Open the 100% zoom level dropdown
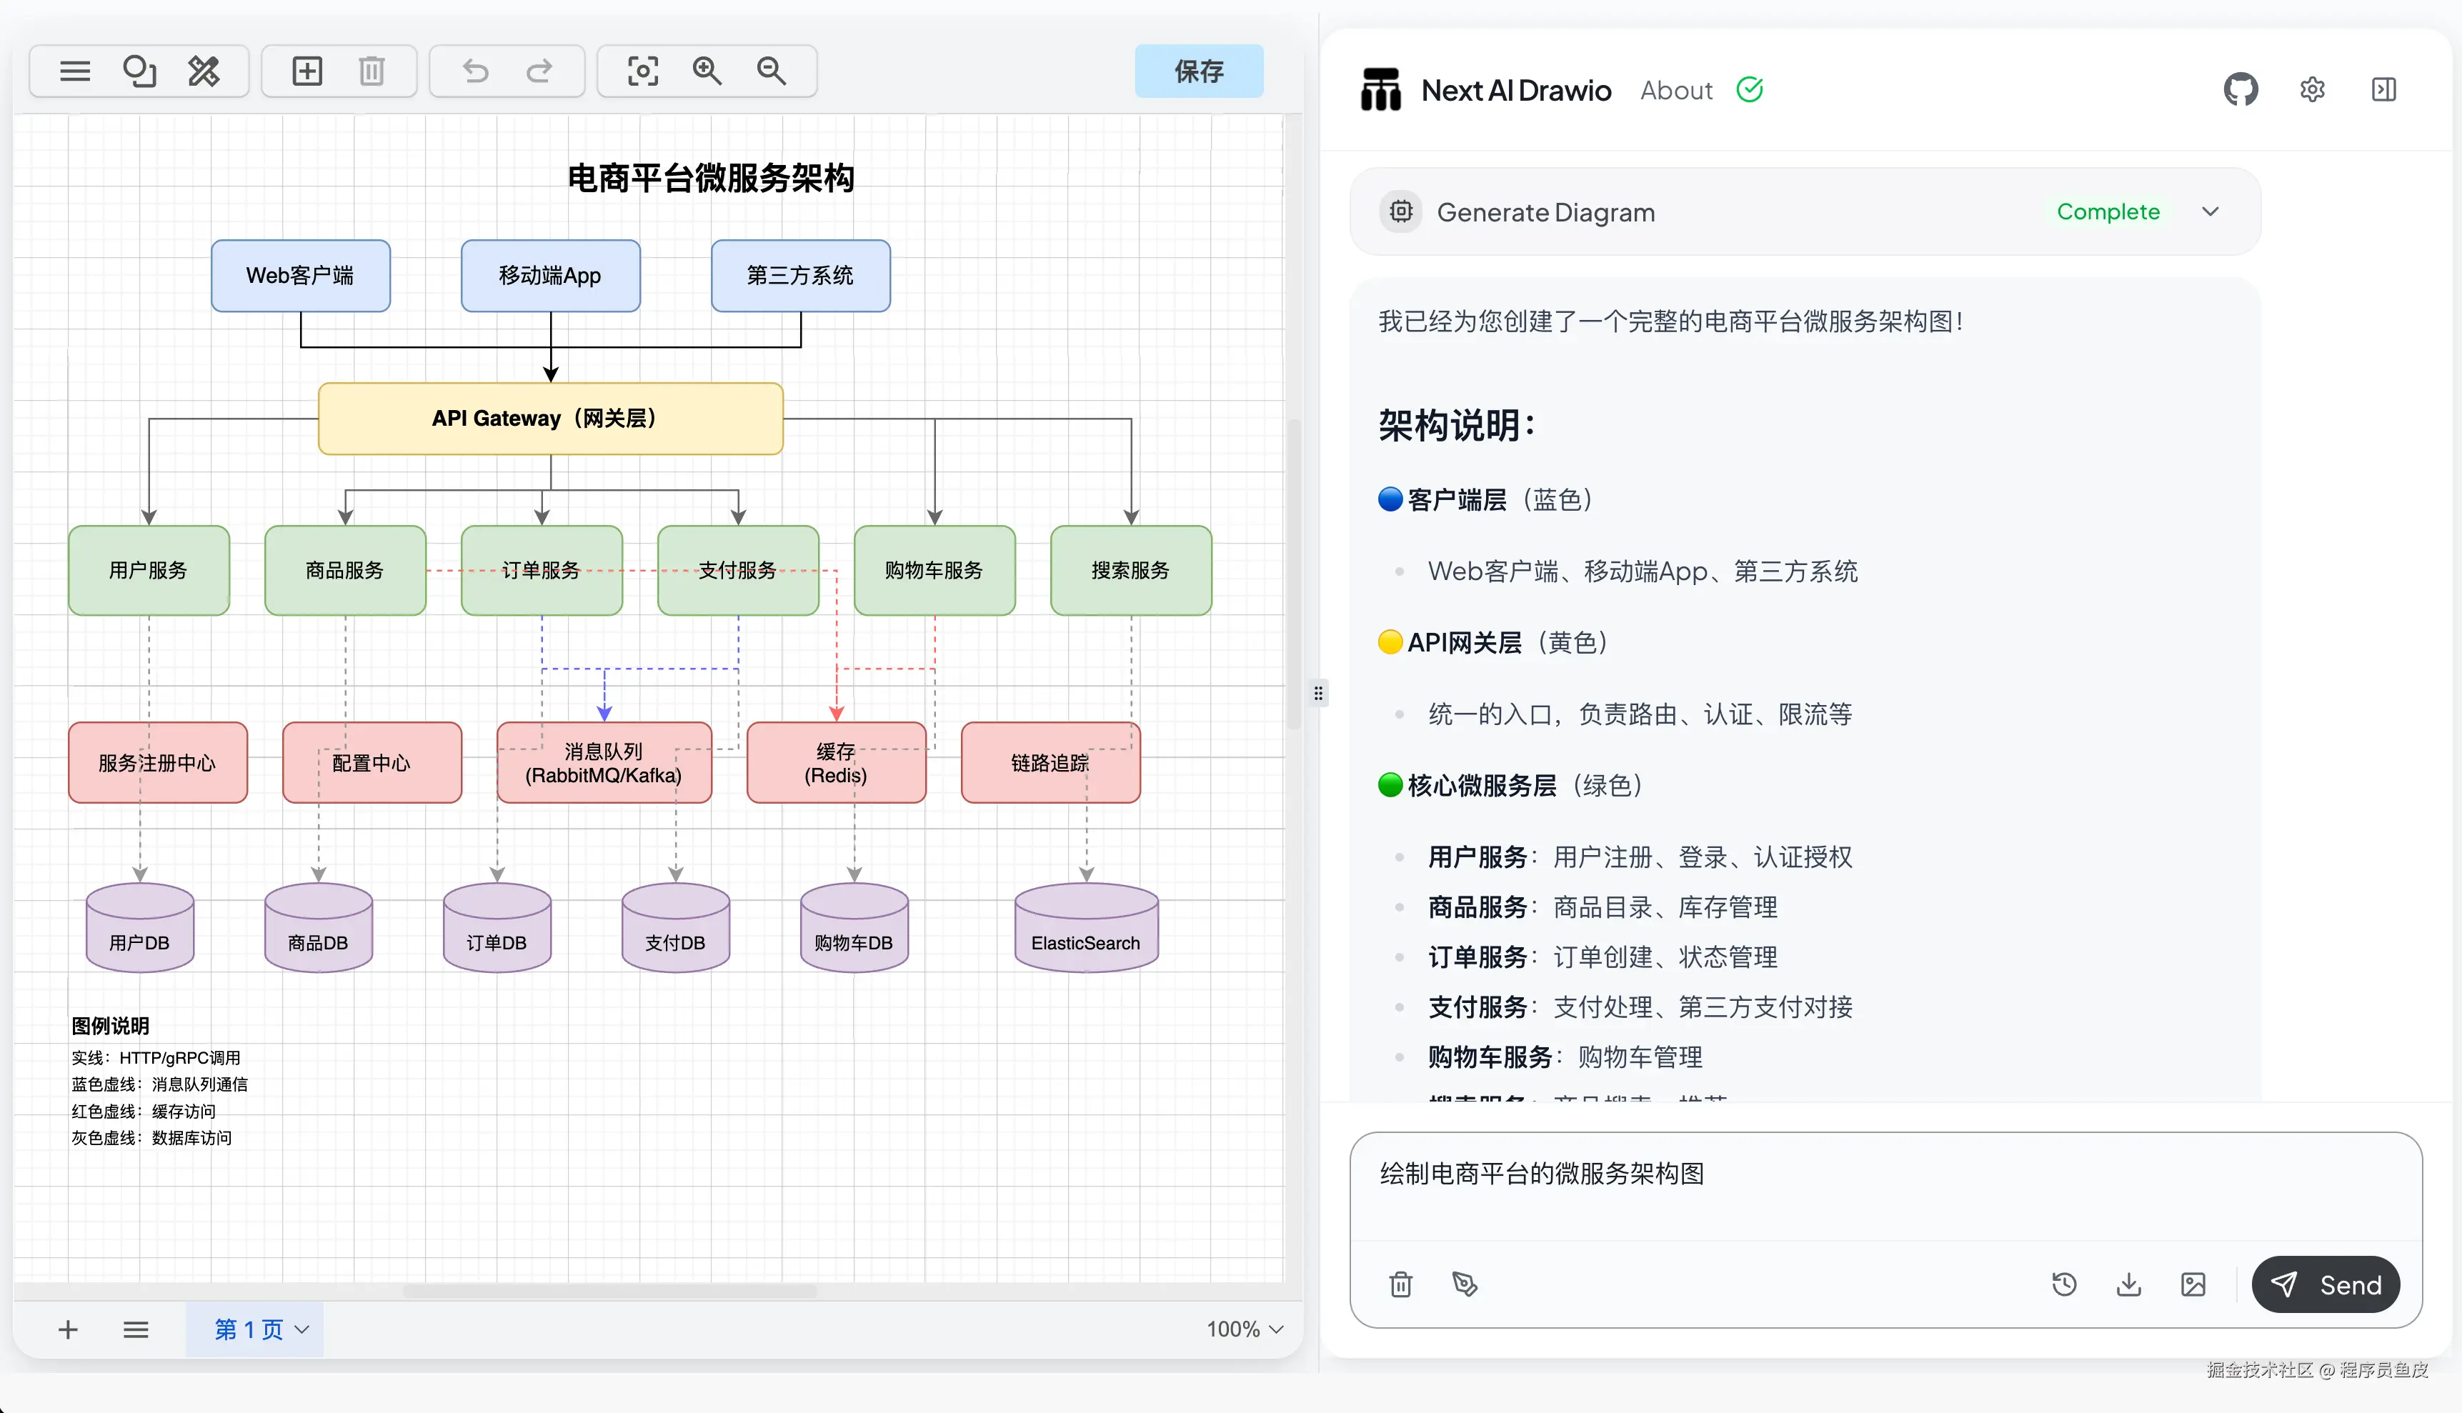The image size is (2462, 1413). pyautogui.click(x=1245, y=1329)
